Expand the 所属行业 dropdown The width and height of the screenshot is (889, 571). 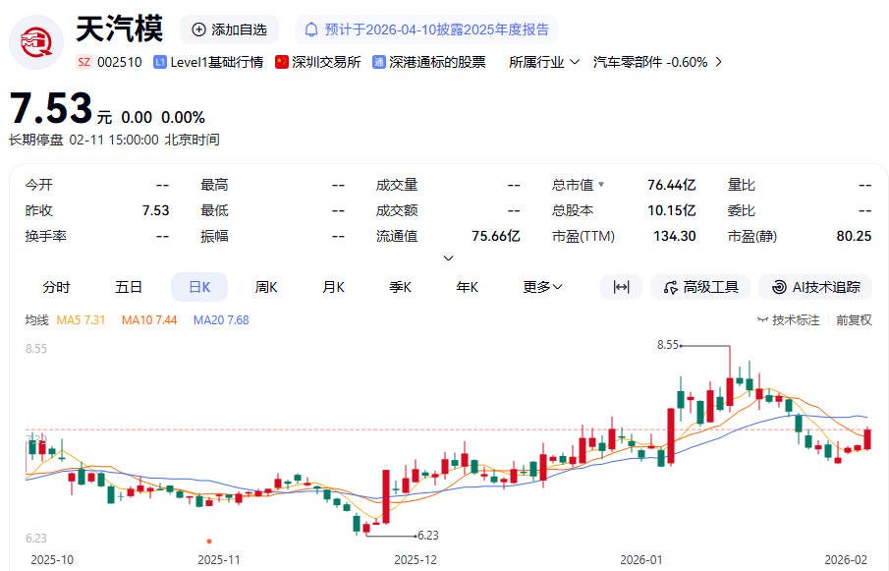544,62
